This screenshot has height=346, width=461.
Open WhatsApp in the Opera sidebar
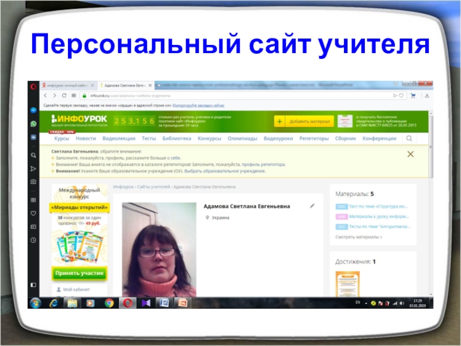coord(33,123)
